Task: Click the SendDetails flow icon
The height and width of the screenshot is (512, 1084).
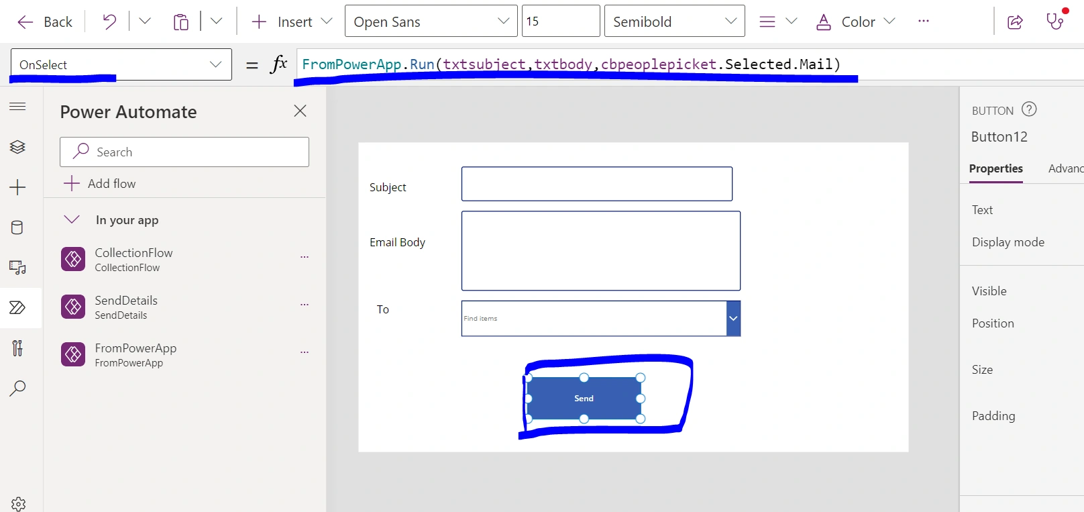Action: tap(73, 307)
